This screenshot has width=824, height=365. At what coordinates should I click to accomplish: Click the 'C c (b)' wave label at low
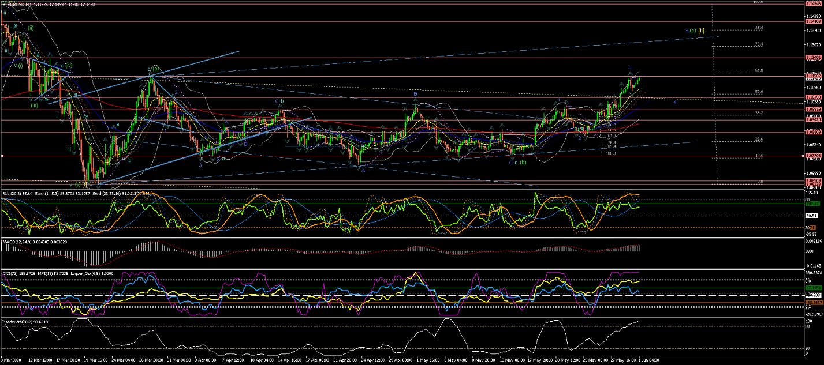pos(517,163)
